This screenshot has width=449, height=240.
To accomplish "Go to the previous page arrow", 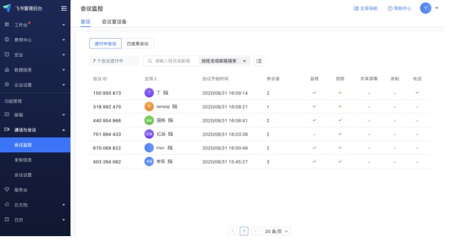I will click(233, 231).
